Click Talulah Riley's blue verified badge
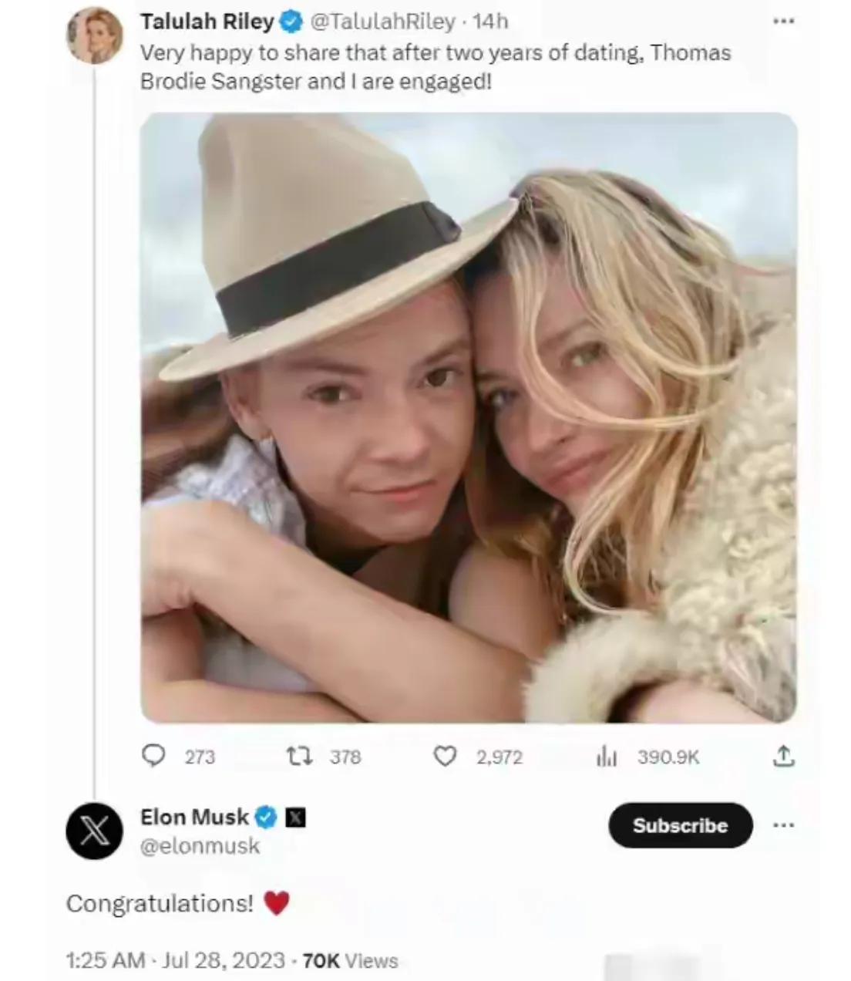 [x=291, y=22]
